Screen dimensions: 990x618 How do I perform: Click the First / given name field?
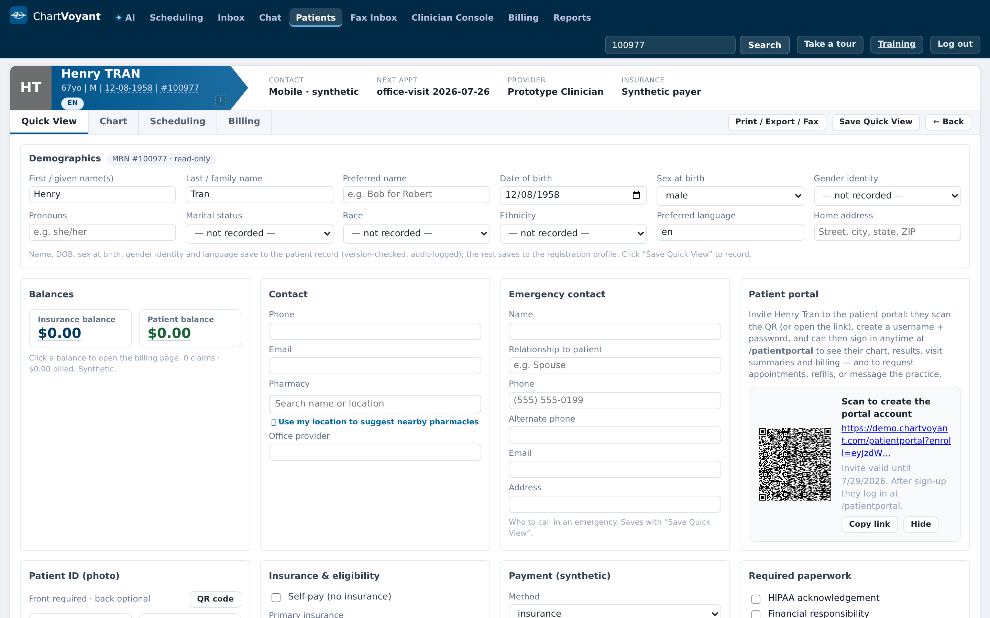102,195
